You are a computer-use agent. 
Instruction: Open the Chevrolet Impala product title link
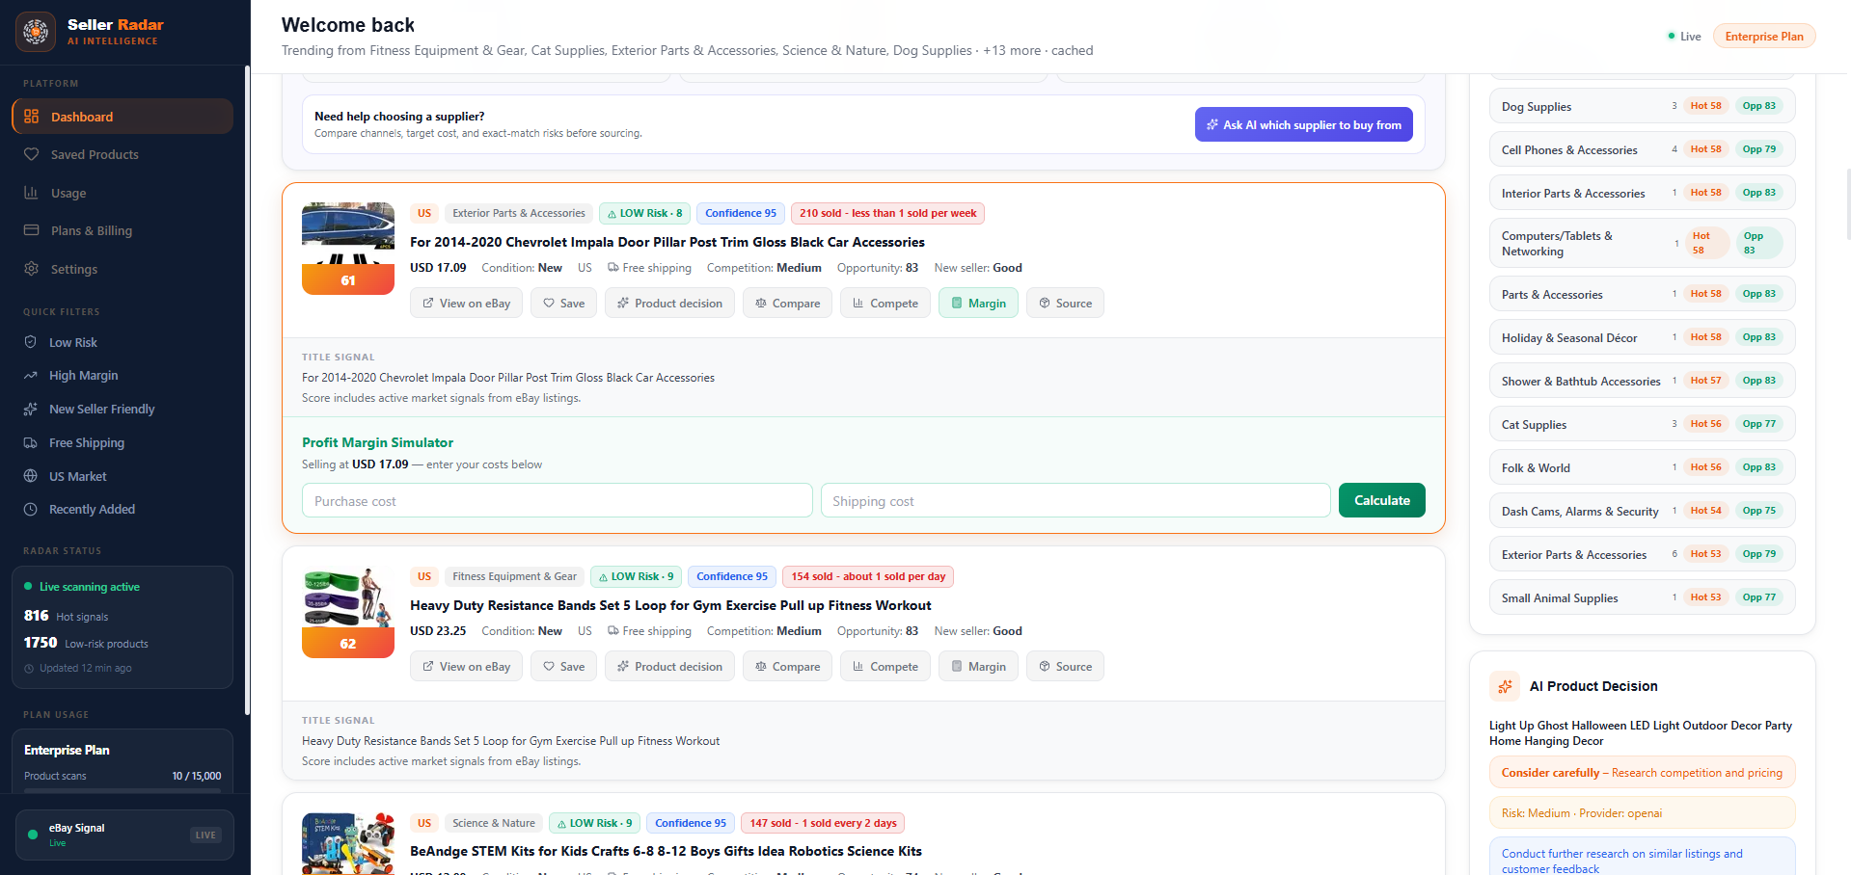coord(667,242)
